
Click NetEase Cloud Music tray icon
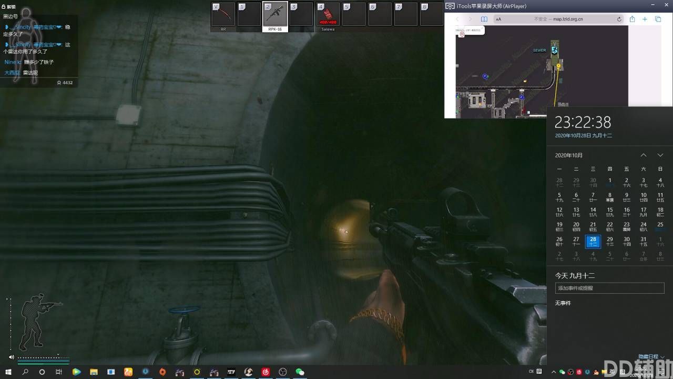pos(579,372)
